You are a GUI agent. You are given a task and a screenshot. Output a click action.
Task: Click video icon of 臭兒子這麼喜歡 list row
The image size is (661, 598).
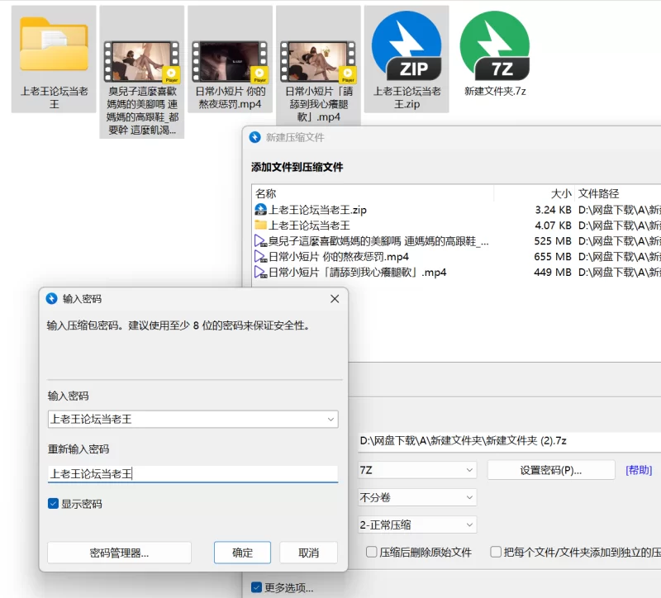(x=260, y=241)
